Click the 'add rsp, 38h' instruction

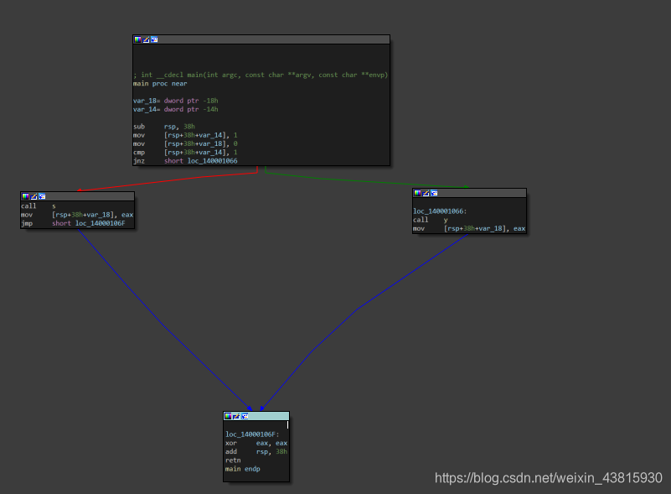coord(256,451)
